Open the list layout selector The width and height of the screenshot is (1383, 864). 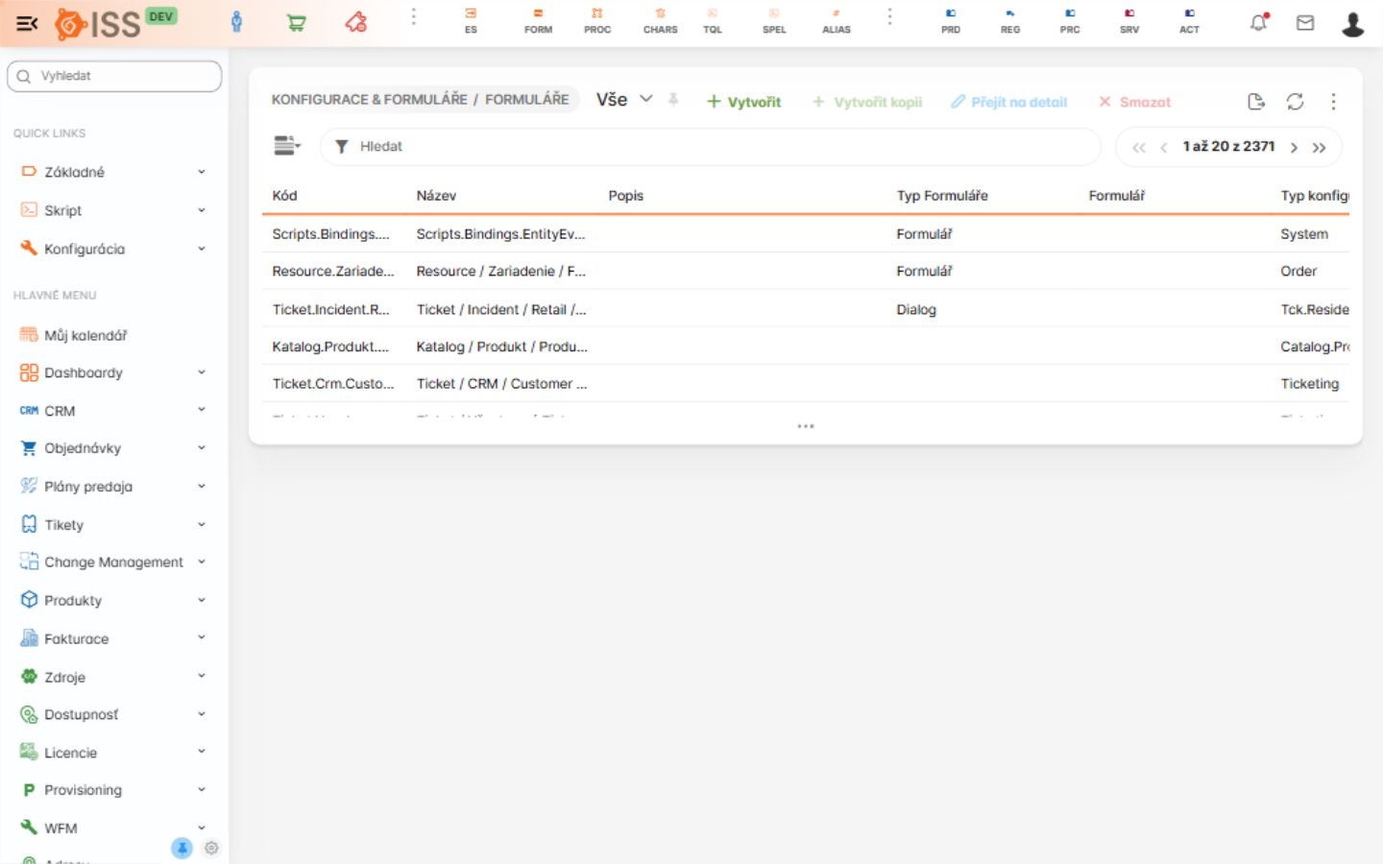click(287, 146)
